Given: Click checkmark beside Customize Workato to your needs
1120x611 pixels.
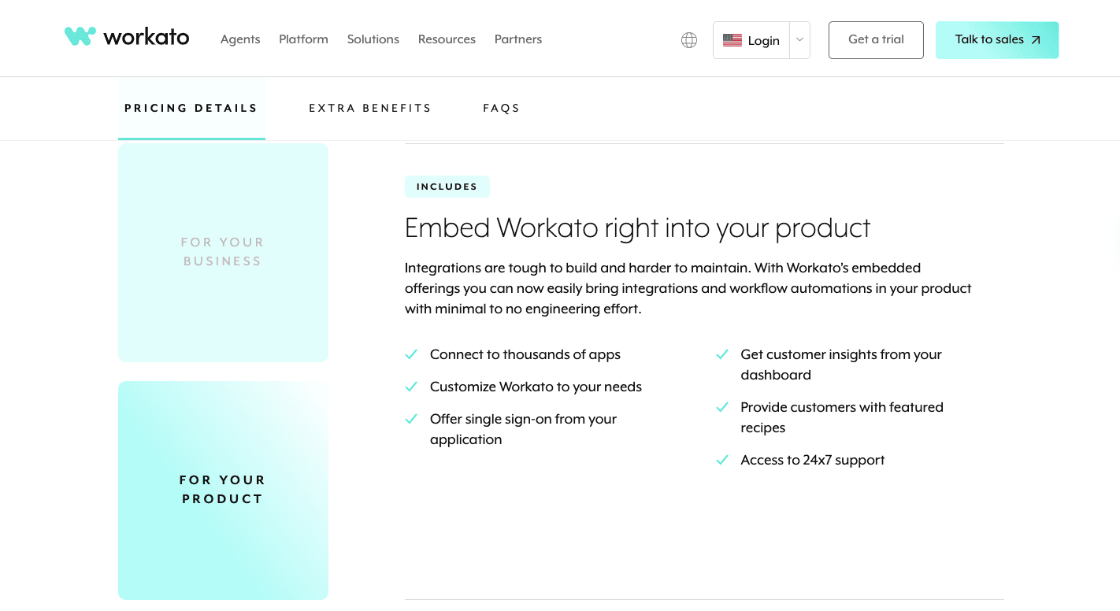Looking at the screenshot, I should coord(411,387).
